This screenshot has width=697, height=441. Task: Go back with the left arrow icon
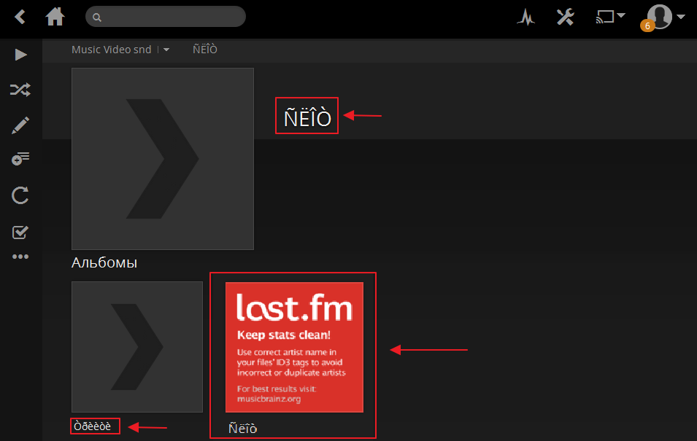click(x=20, y=17)
